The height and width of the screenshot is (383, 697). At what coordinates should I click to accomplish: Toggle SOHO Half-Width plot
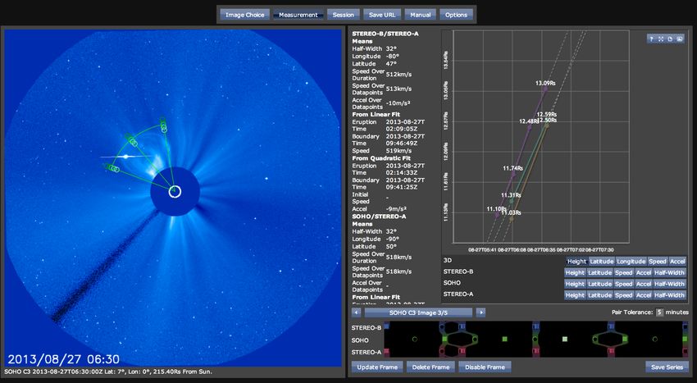click(x=669, y=284)
